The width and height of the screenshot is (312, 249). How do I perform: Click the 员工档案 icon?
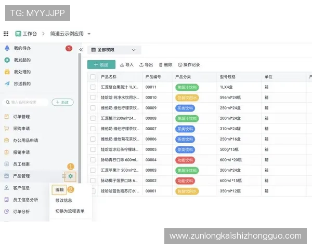7,164
